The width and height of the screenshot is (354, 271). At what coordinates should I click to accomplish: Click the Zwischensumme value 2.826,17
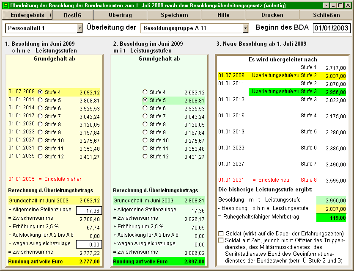195,219
